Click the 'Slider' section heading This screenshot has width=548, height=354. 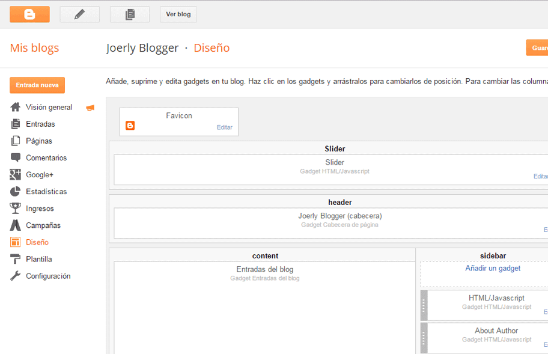pyautogui.click(x=335, y=149)
